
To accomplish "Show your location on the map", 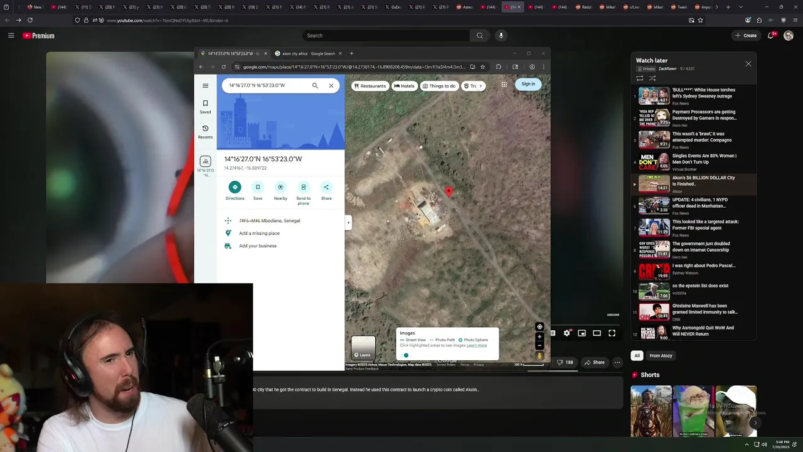I will pos(540,326).
